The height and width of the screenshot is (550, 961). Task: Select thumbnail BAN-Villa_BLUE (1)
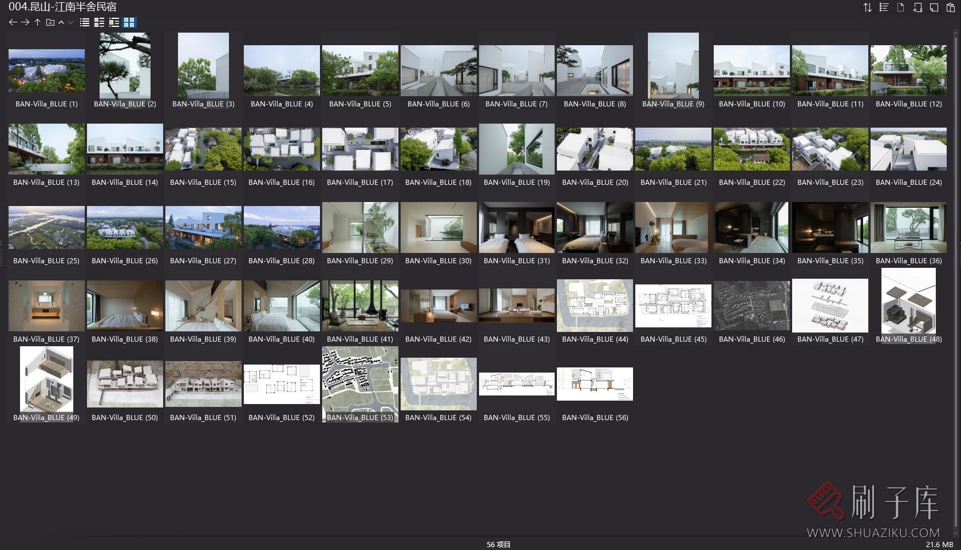pyautogui.click(x=46, y=70)
